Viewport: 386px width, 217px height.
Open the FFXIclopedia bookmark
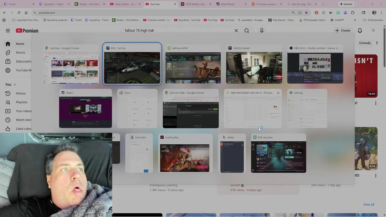[313, 20]
